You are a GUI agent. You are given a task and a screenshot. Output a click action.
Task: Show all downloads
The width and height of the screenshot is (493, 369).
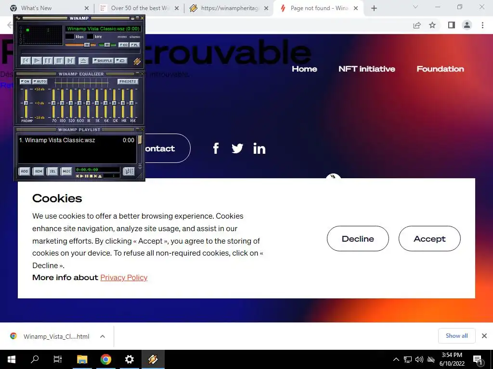[x=456, y=336]
